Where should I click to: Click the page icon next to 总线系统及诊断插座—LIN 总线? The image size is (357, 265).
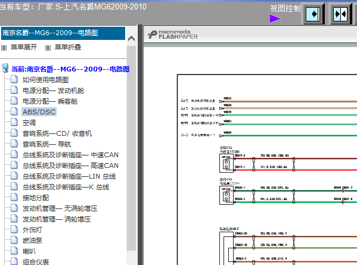coord(14,175)
